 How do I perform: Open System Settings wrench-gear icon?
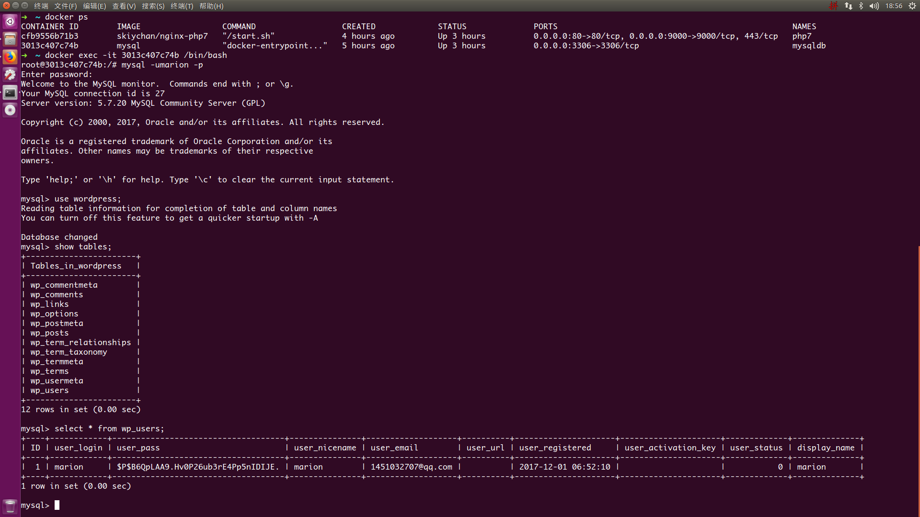[10, 75]
